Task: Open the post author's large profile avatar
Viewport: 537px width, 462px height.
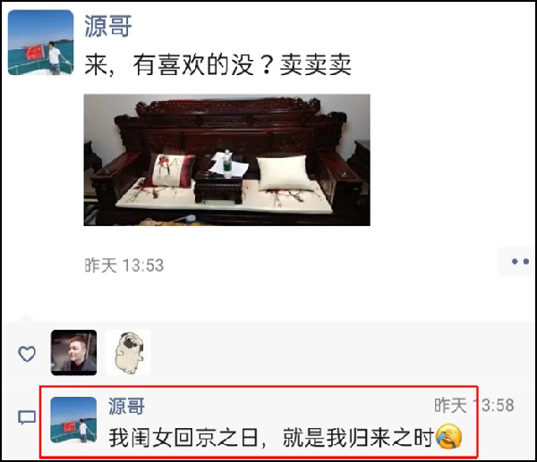Action: (x=41, y=42)
